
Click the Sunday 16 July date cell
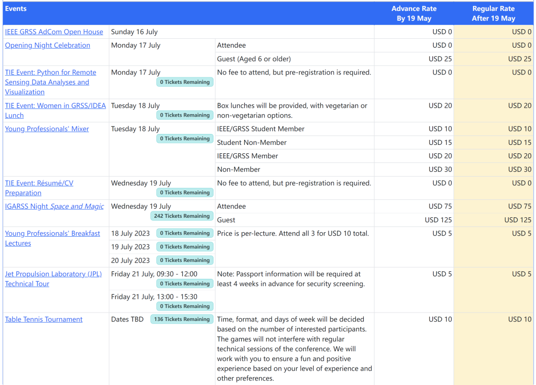click(x=134, y=32)
